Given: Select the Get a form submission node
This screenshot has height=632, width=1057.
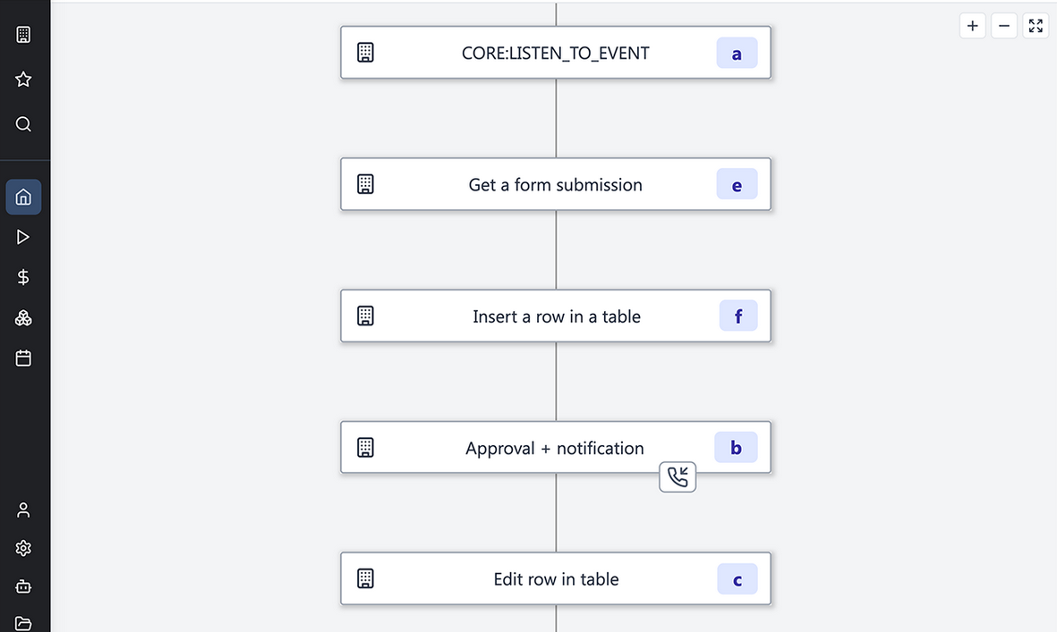Looking at the screenshot, I should pyautogui.click(x=555, y=185).
